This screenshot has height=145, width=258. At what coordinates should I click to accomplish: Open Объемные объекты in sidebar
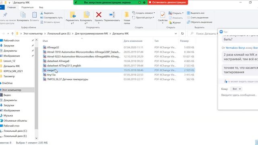15,121
